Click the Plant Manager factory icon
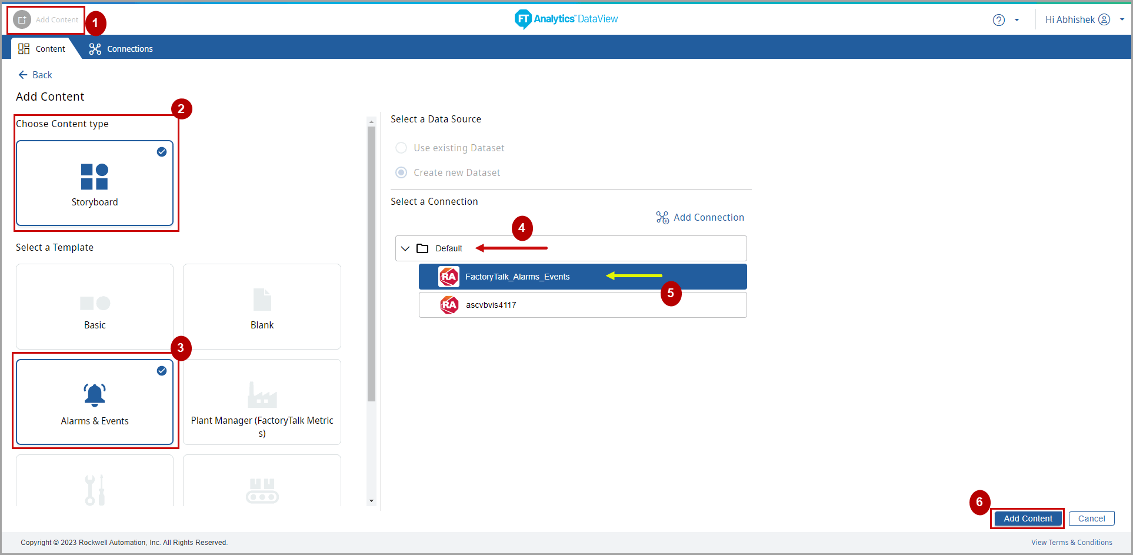 (x=262, y=395)
